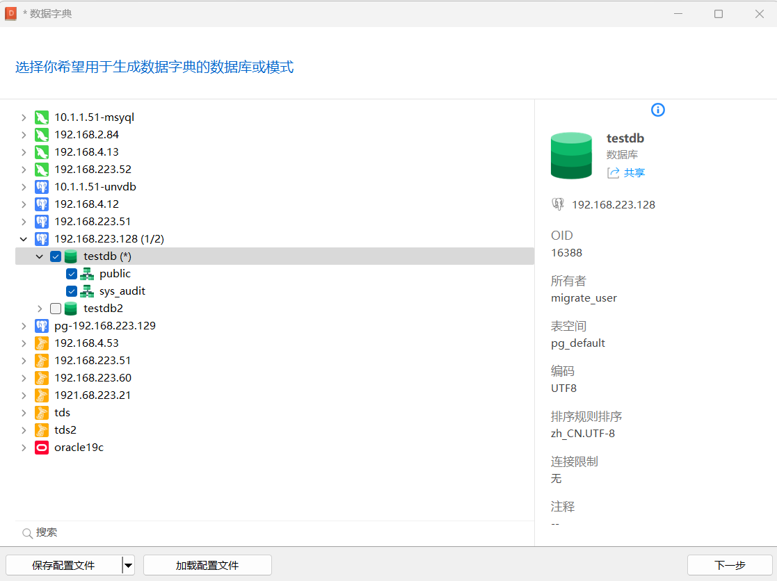
Task: Select the pg-192.168.223.129 tree item
Action: pos(104,326)
